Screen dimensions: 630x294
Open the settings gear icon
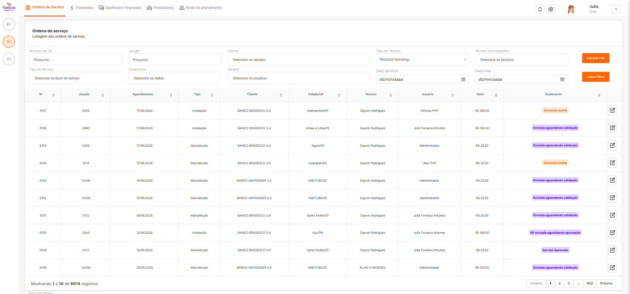551,9
